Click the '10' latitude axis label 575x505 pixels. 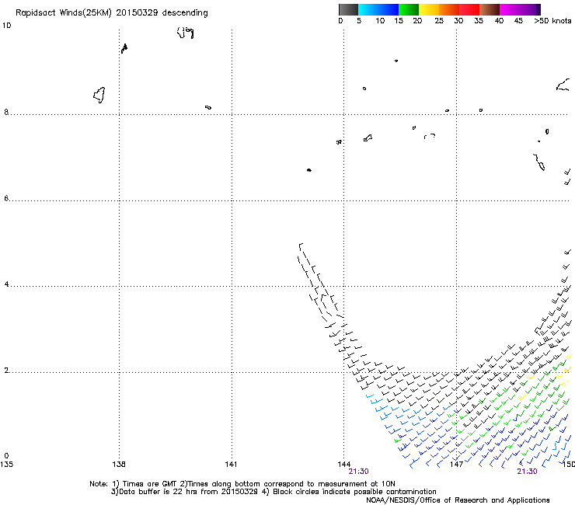click(x=6, y=26)
